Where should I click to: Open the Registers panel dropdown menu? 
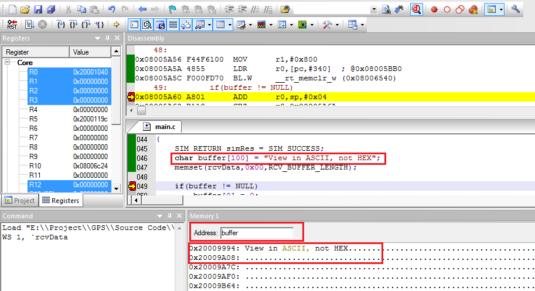click(x=97, y=38)
